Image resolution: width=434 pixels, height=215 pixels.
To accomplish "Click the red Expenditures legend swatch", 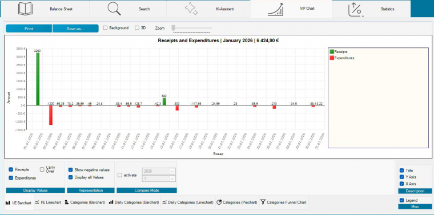I will tap(332, 58).
